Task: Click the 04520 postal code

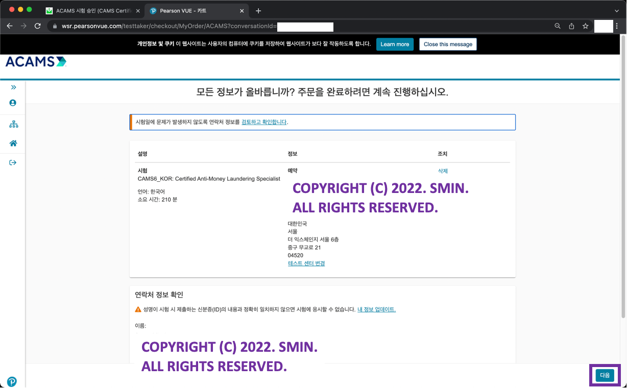Action: (x=296, y=255)
